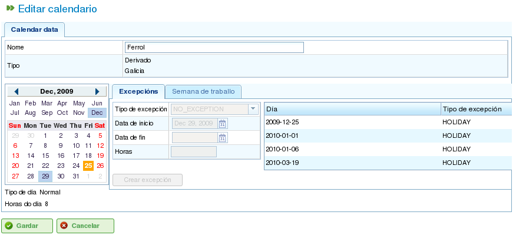Click the Horas input field
The image size is (516, 248).
(193, 152)
